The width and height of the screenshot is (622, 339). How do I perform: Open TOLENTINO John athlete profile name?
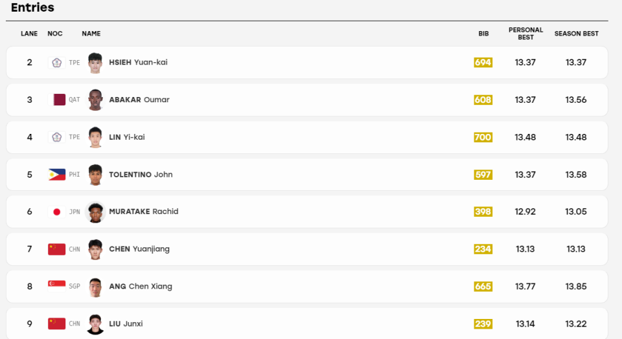141,175
